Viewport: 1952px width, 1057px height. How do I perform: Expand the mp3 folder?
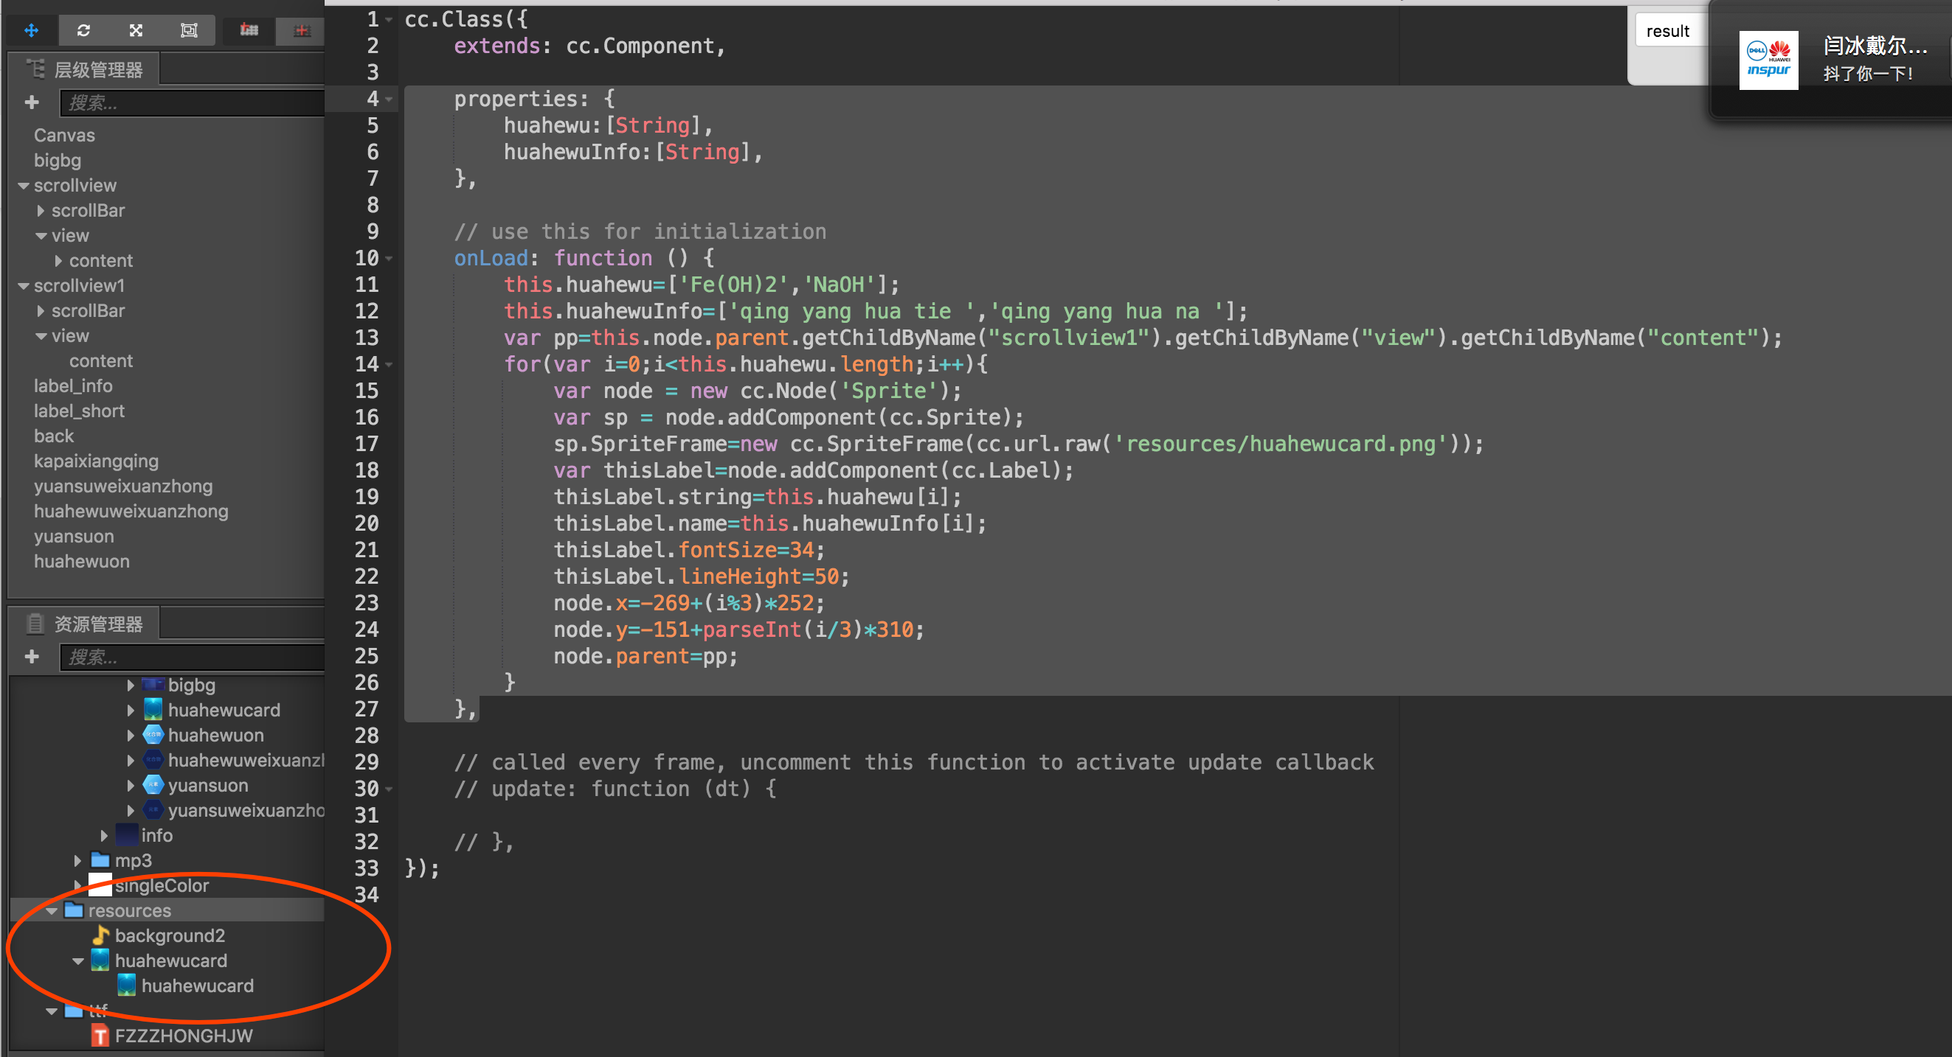[77, 861]
